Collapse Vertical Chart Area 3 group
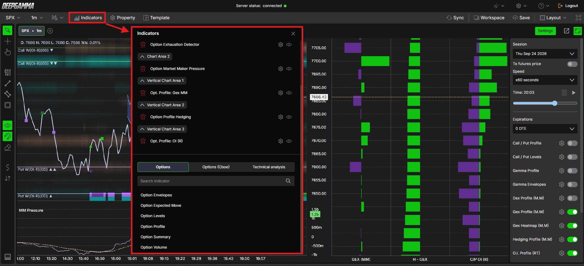Viewport: 584px width, 266px height. click(162, 129)
